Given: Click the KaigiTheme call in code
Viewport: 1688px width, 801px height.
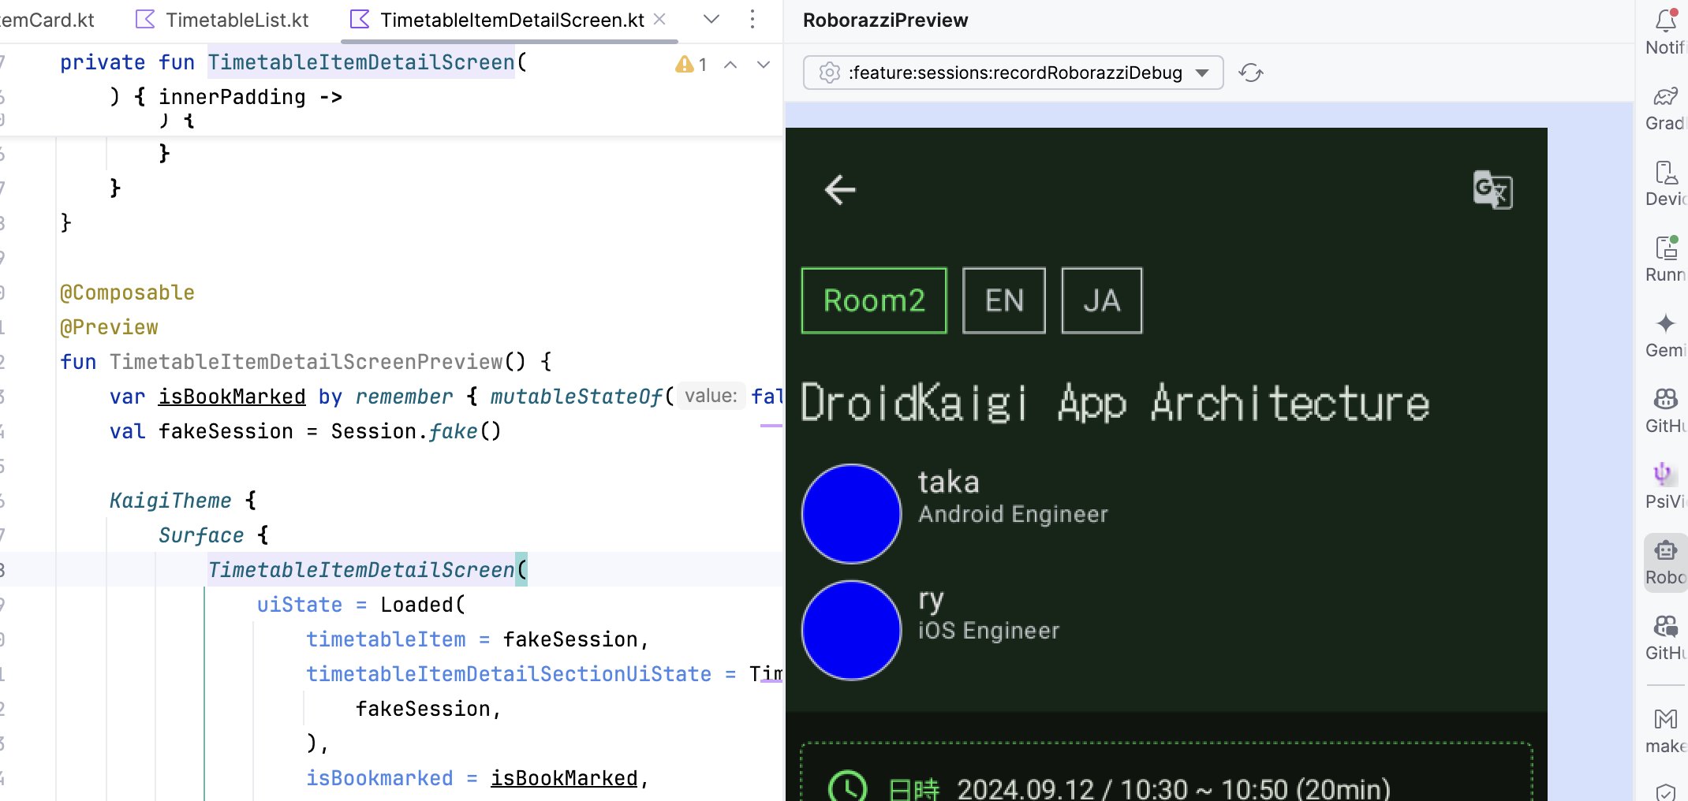Looking at the screenshot, I should [170, 501].
